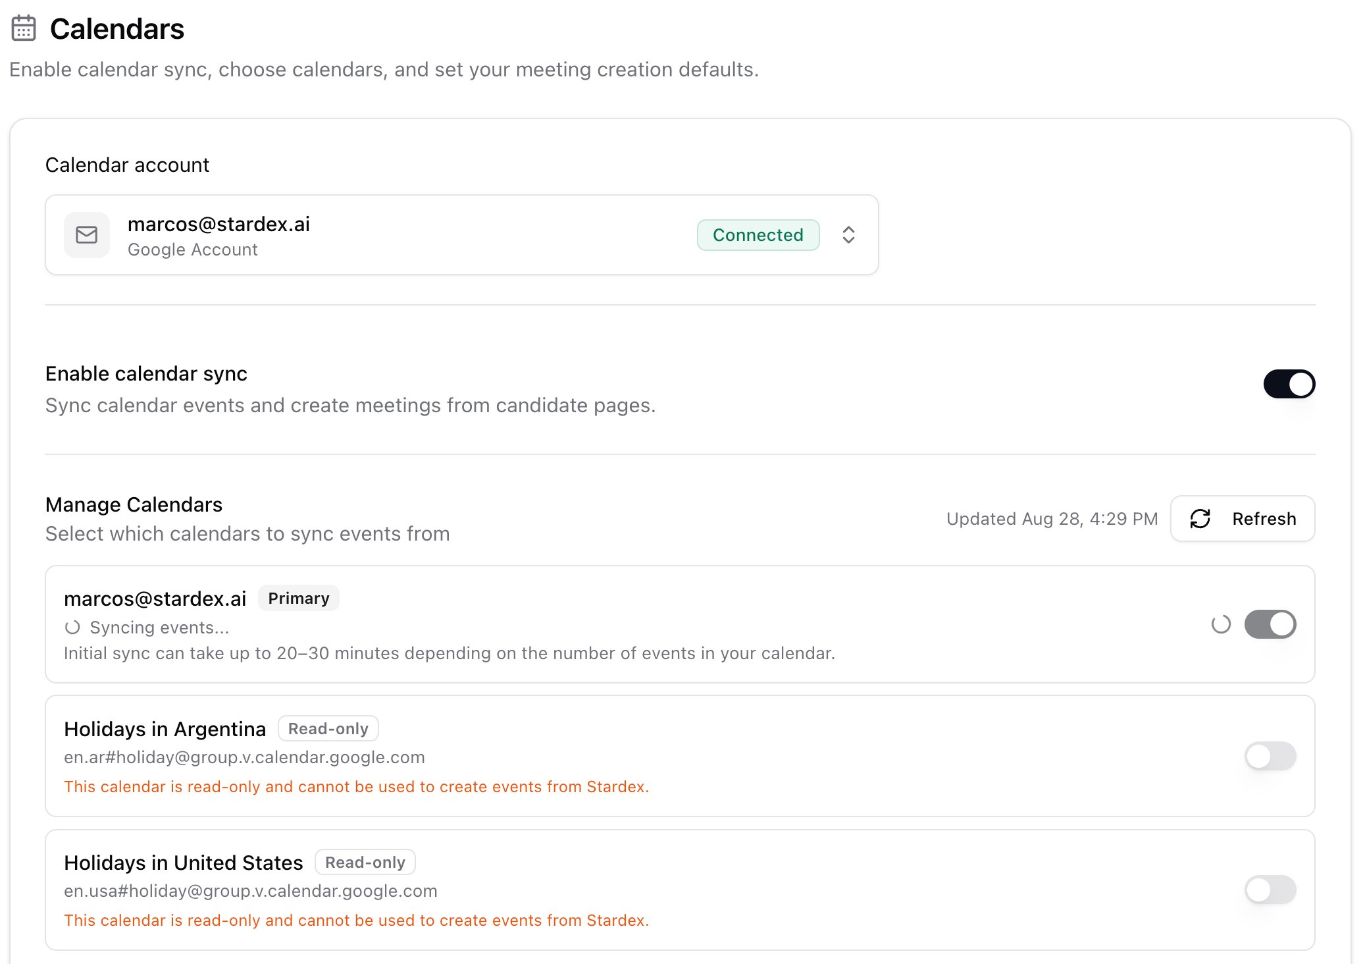Screen dimensions: 1365x964
Task: Click the Calendar account section label
Action: pos(127,165)
